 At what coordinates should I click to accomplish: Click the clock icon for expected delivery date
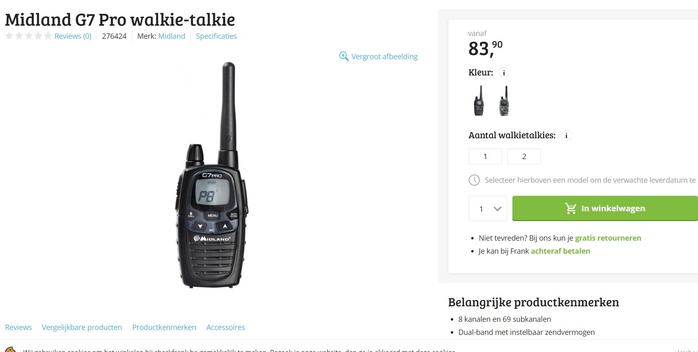pos(474,180)
